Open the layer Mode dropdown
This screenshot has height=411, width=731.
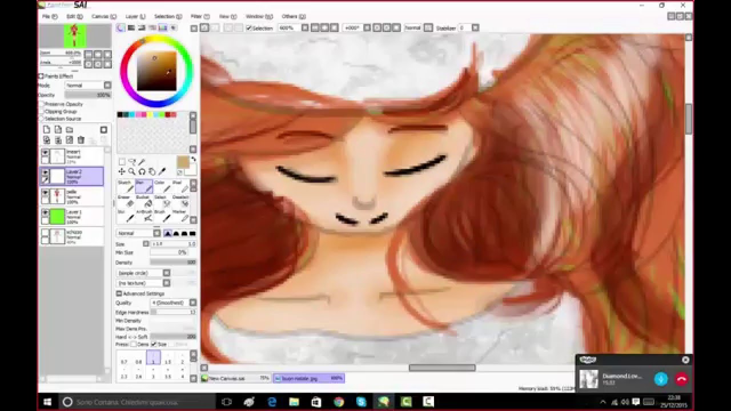(88, 86)
